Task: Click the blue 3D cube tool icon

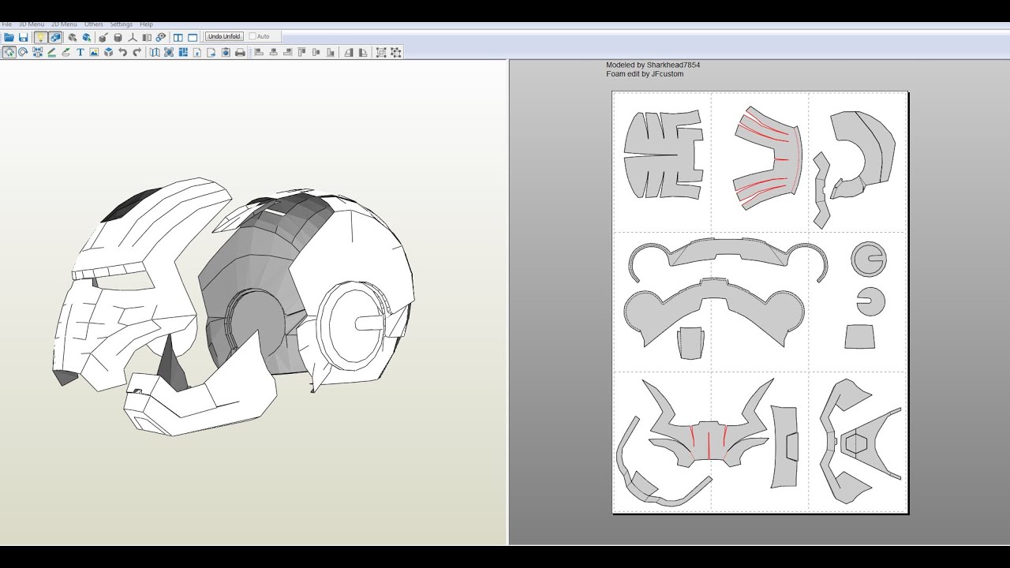Action: (x=108, y=52)
